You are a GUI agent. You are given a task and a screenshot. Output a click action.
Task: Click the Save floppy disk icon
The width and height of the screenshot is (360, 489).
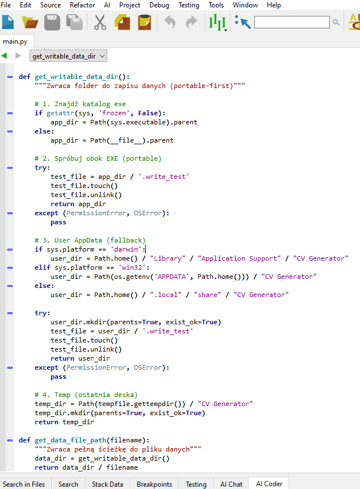point(52,23)
